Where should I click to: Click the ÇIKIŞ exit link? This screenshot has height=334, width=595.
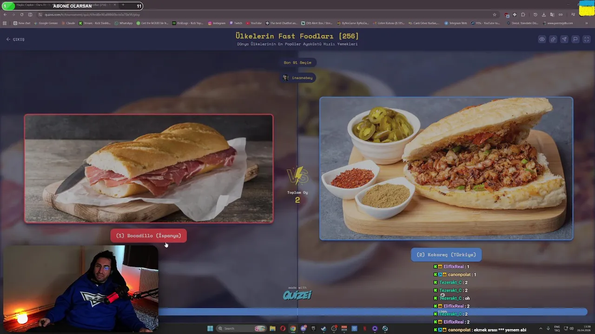point(15,39)
